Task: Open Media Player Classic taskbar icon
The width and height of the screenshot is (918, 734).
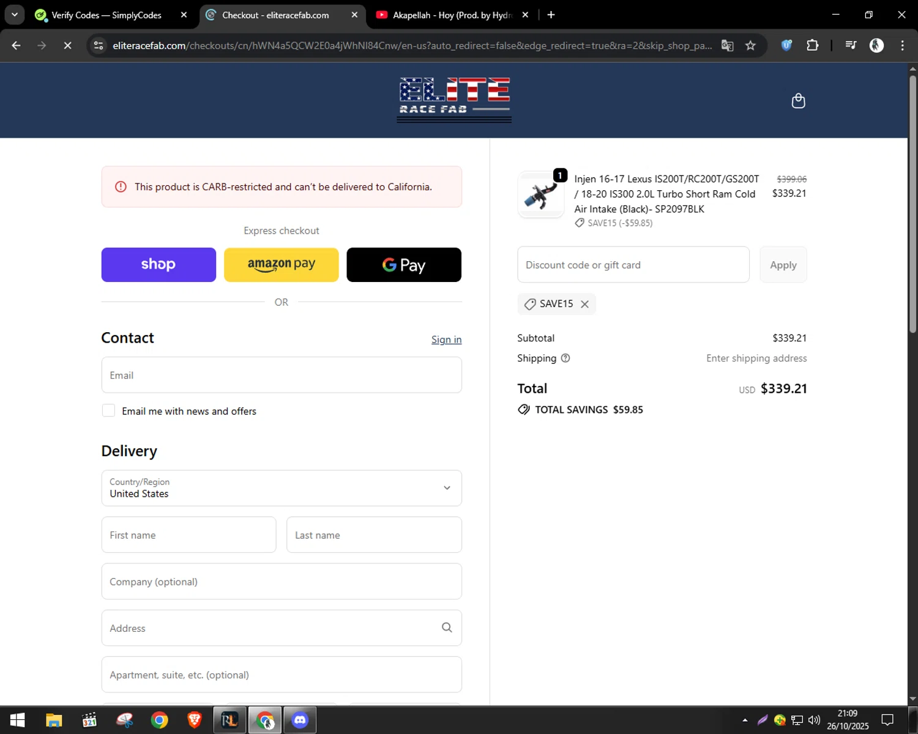Action: click(x=89, y=720)
